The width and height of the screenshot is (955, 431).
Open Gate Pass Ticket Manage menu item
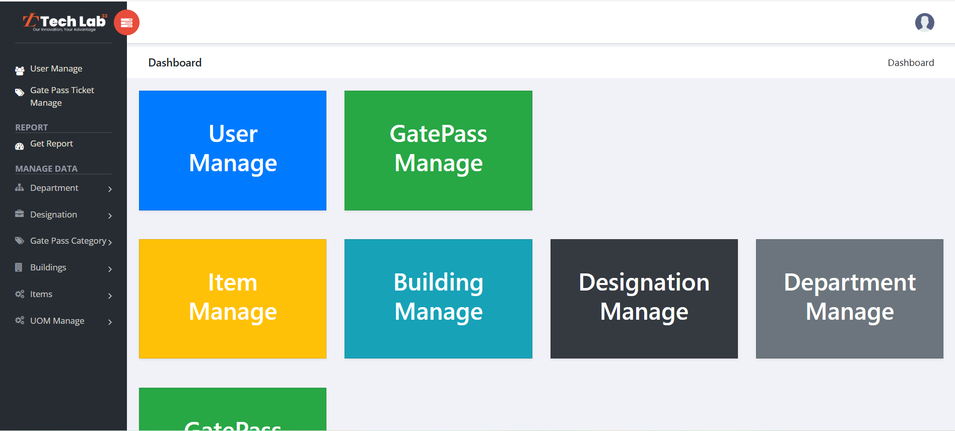point(62,96)
